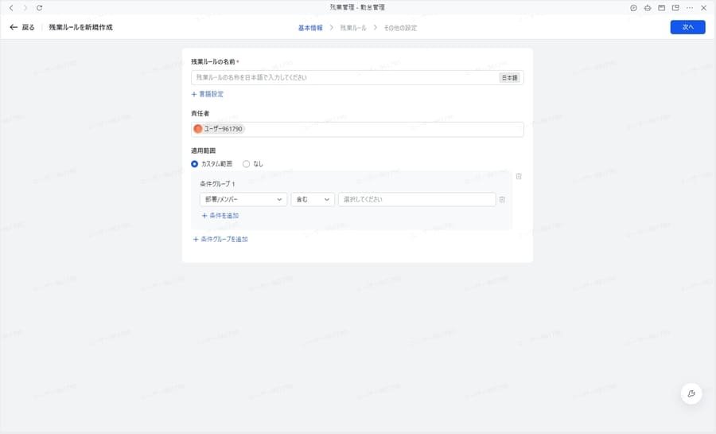Select the なし radio button

click(x=246, y=163)
